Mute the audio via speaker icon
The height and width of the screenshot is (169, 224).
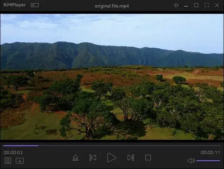[191, 161]
